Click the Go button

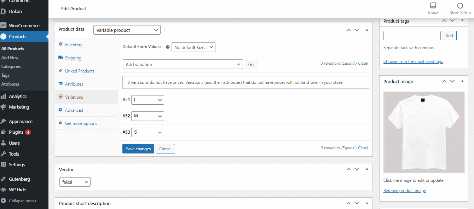pyautogui.click(x=251, y=65)
